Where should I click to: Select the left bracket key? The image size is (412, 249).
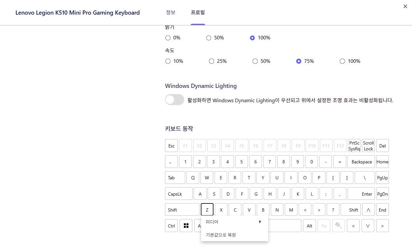click(x=333, y=177)
